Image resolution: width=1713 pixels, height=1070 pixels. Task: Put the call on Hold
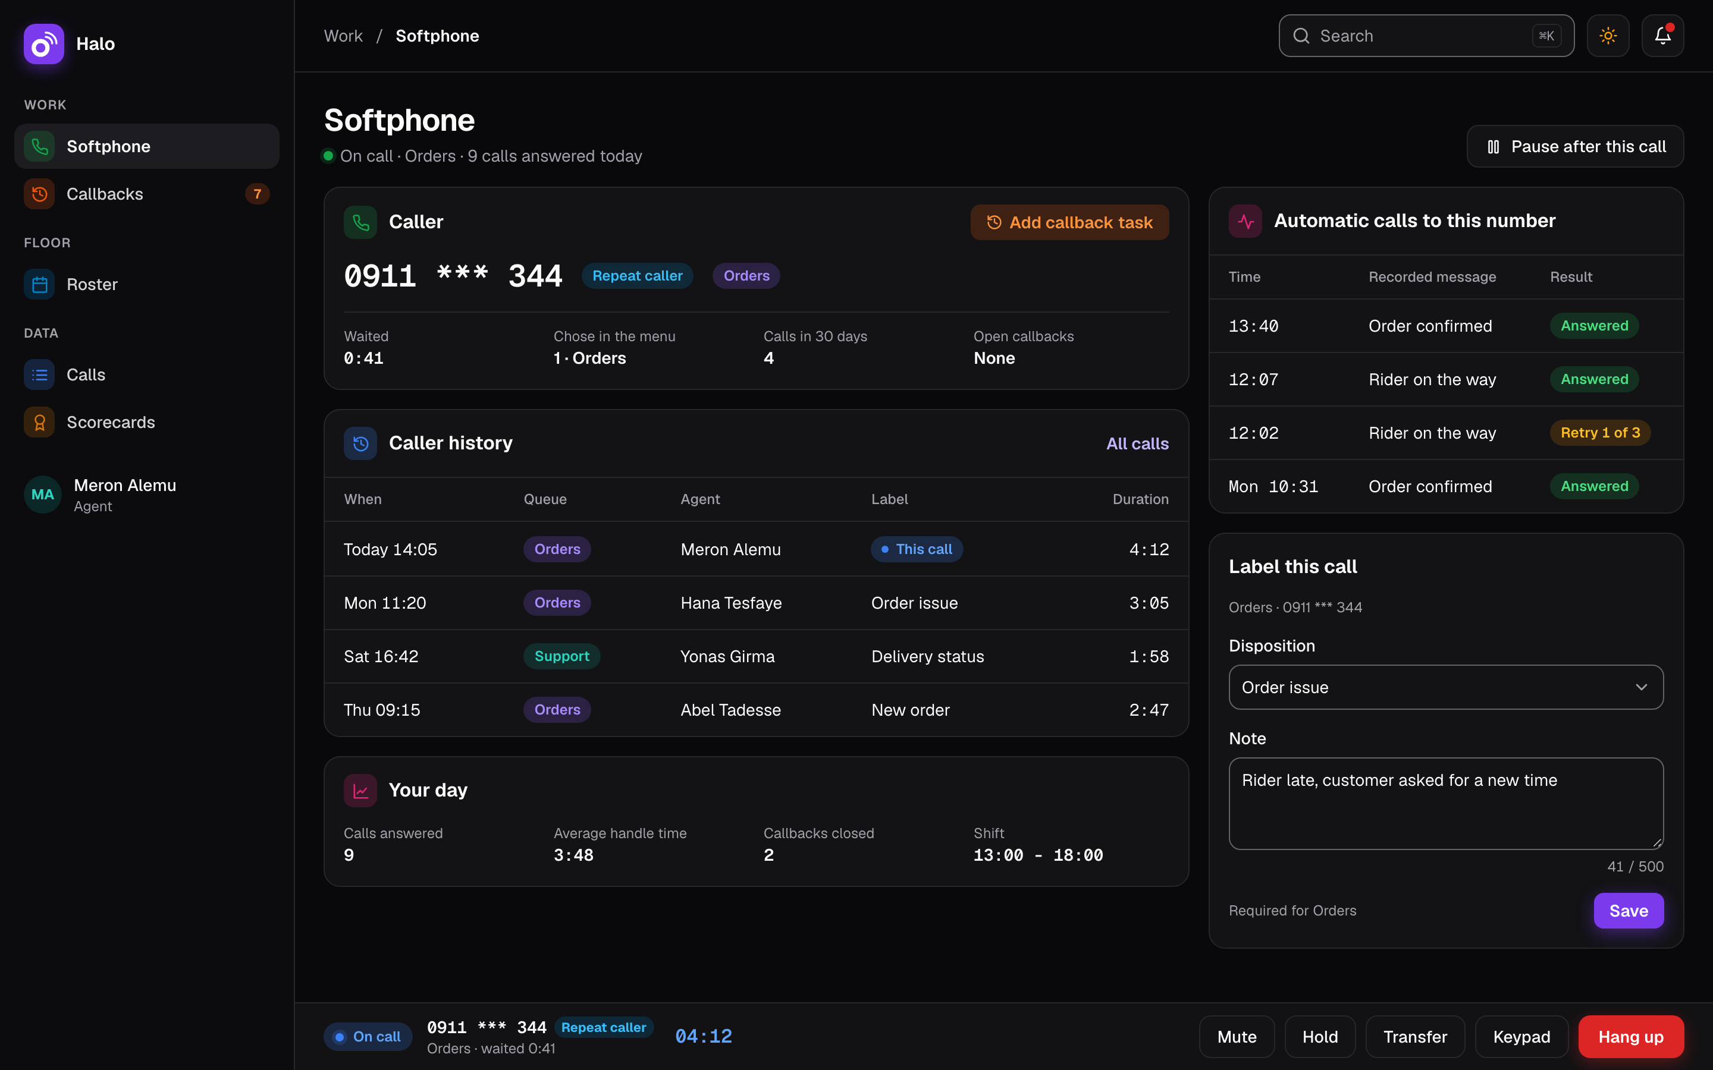[1320, 1037]
